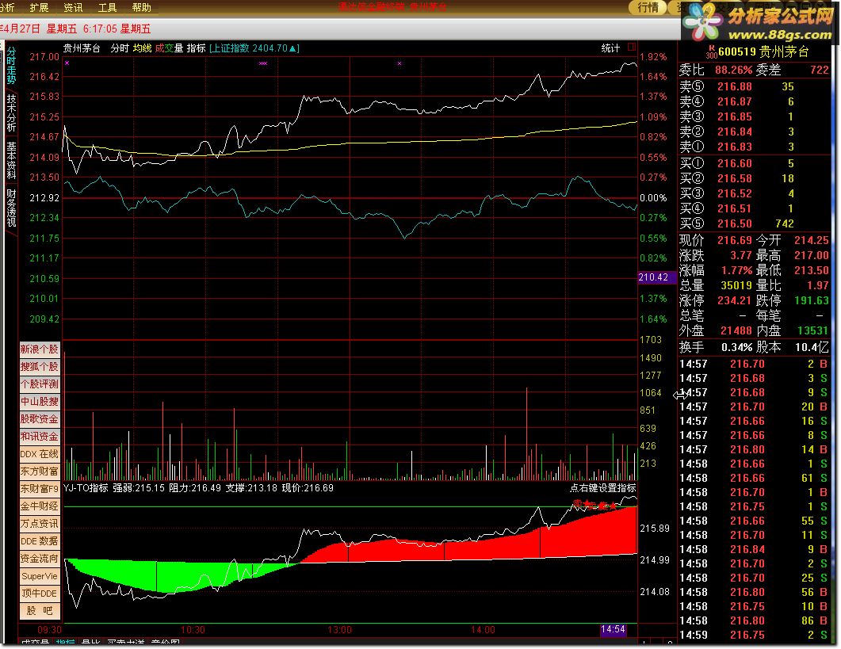This screenshot has height=649, width=841.
Task: Click the 委差 722 value
Action: tap(820, 71)
